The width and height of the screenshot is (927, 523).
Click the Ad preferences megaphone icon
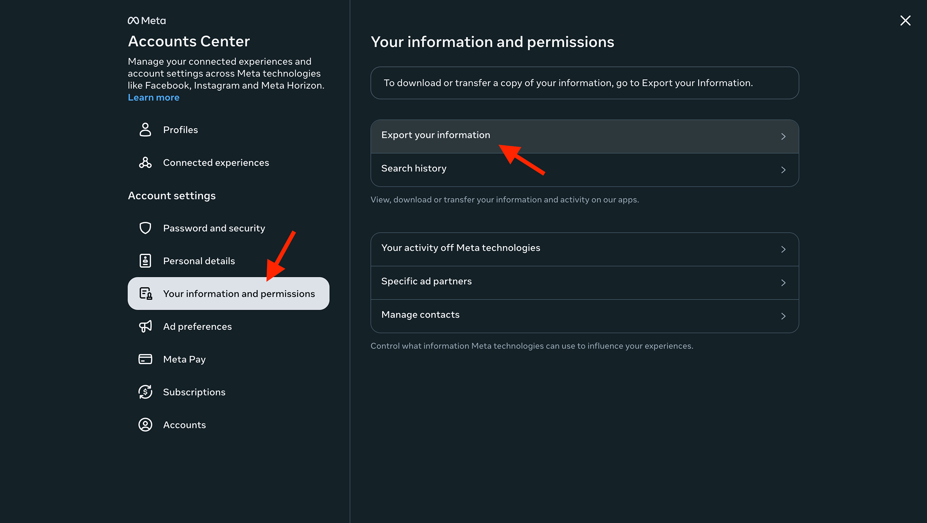coord(145,326)
